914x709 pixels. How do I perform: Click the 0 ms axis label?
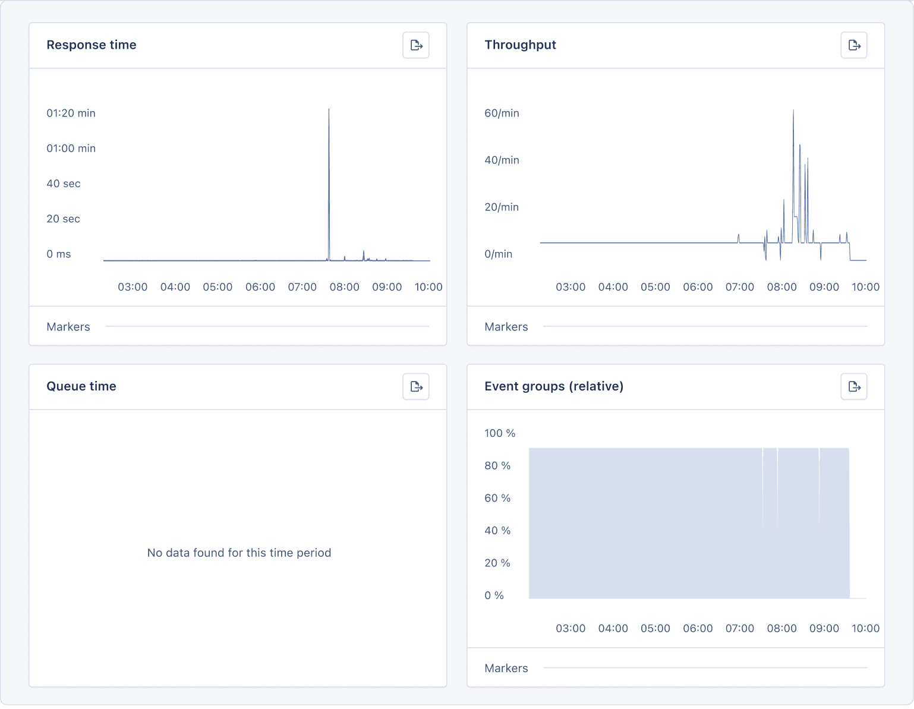[59, 254]
